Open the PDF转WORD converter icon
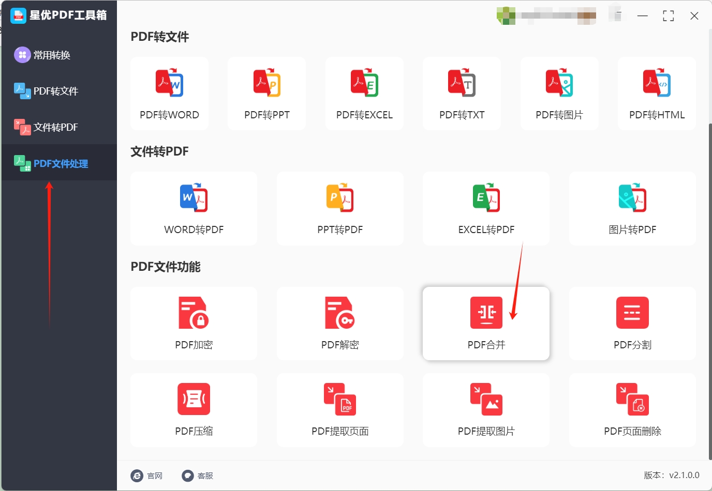The image size is (712, 491). click(169, 83)
